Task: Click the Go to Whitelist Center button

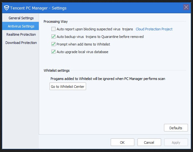Action: click(x=68, y=86)
